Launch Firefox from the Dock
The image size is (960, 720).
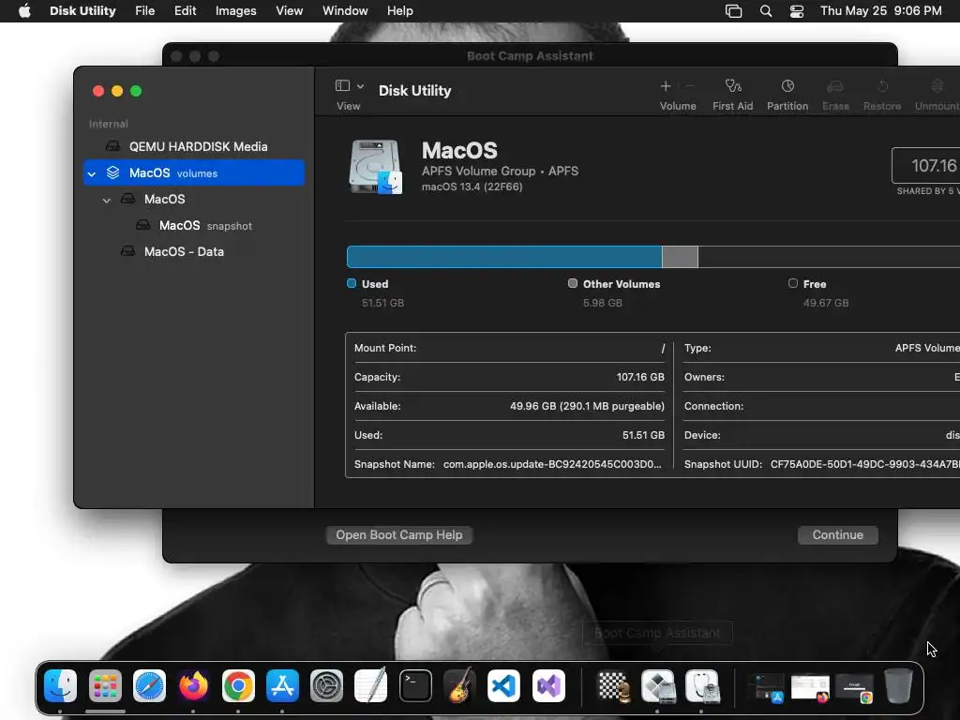193,685
